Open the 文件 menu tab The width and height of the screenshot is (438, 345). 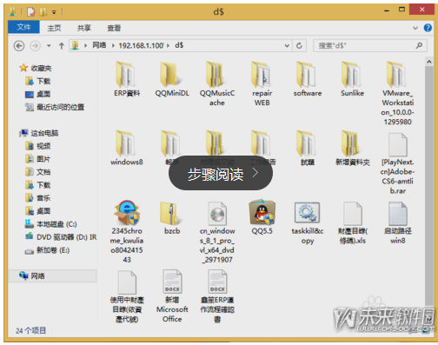click(x=23, y=27)
